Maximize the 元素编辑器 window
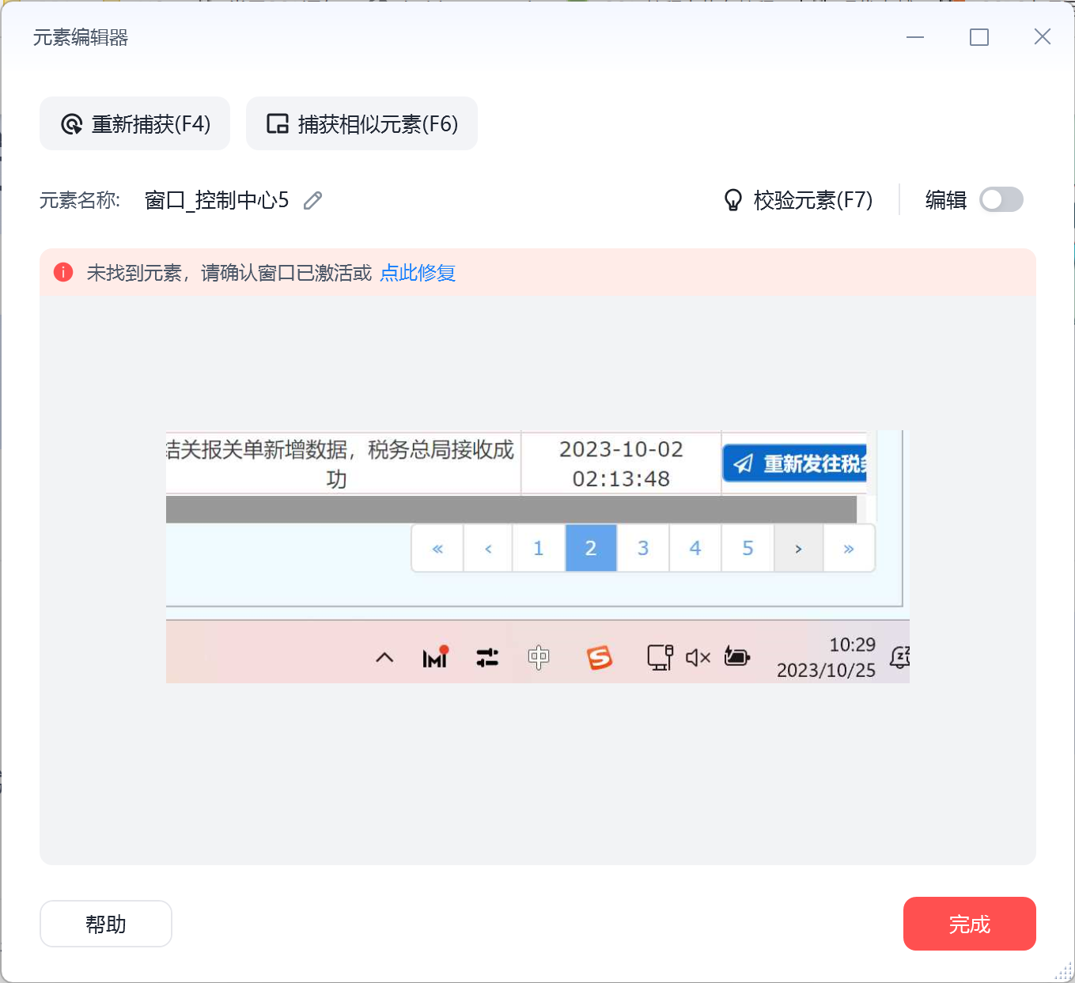 click(979, 37)
